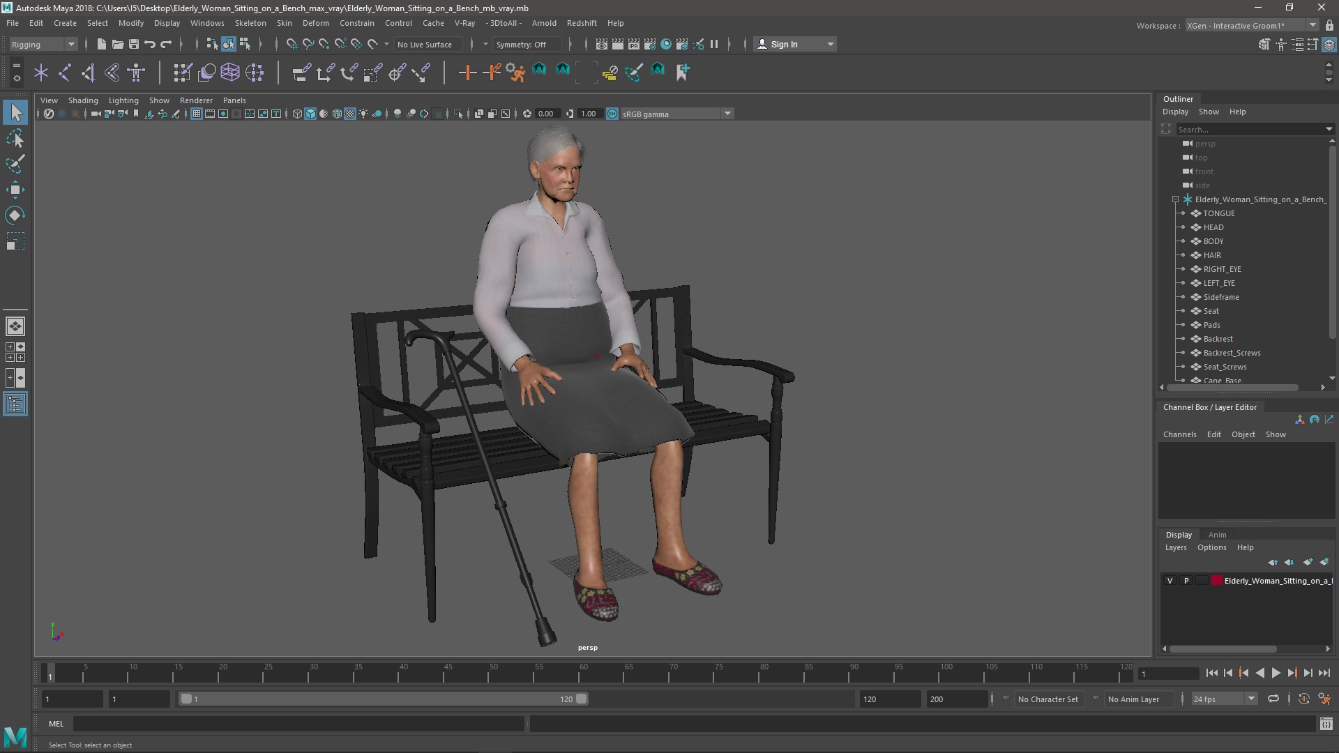Select the Backrest node in Outliner

(x=1218, y=339)
